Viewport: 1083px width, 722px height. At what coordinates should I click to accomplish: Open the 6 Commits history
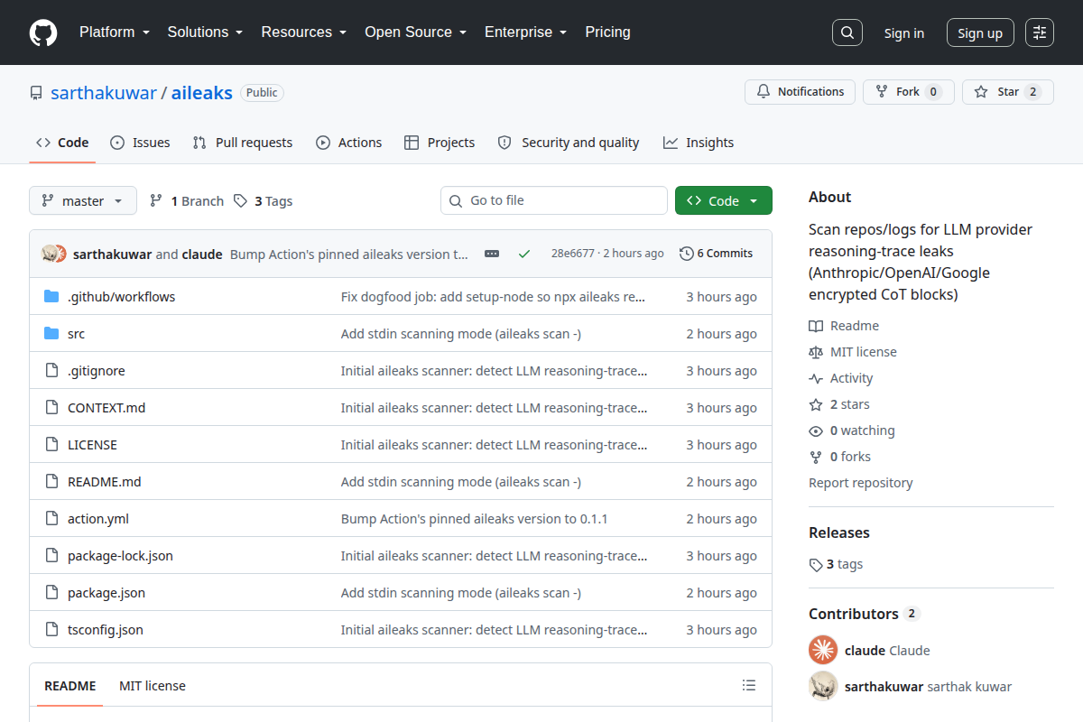pyautogui.click(x=716, y=254)
